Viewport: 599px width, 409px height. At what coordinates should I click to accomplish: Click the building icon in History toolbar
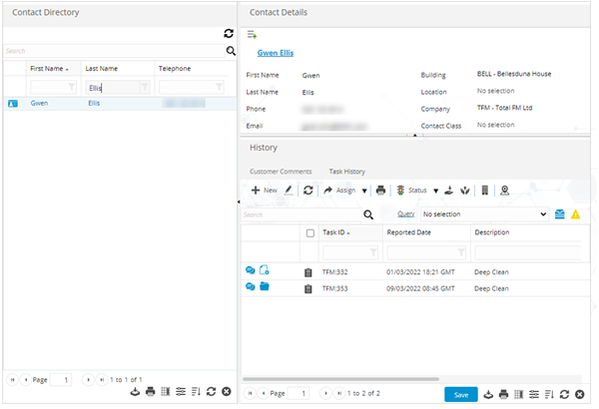484,190
